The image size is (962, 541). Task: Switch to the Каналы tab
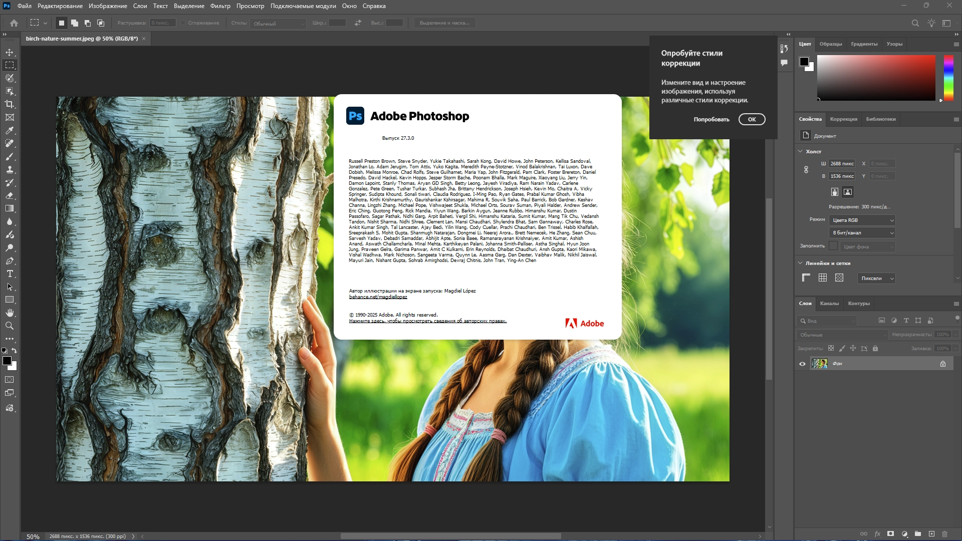point(829,304)
